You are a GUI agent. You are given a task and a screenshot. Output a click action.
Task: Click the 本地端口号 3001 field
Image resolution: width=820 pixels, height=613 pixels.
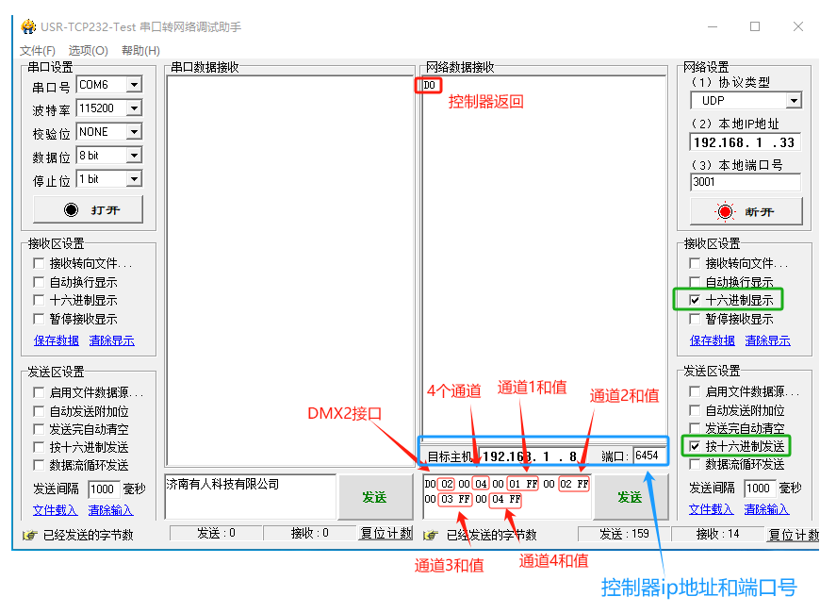click(x=746, y=182)
